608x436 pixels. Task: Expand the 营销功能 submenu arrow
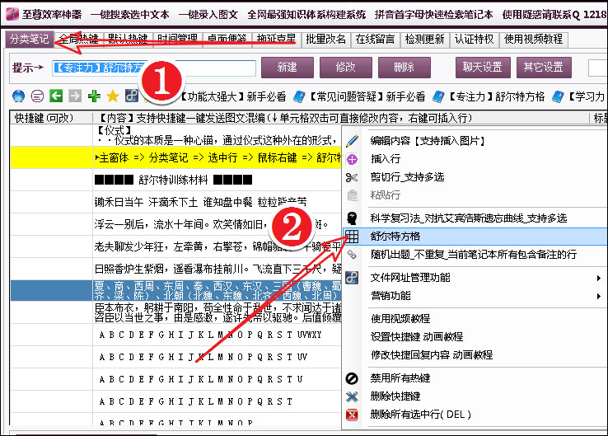598,295
